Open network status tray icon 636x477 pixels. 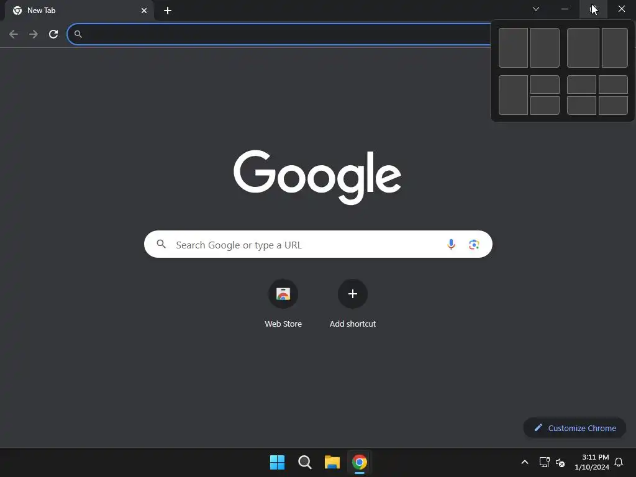click(544, 462)
